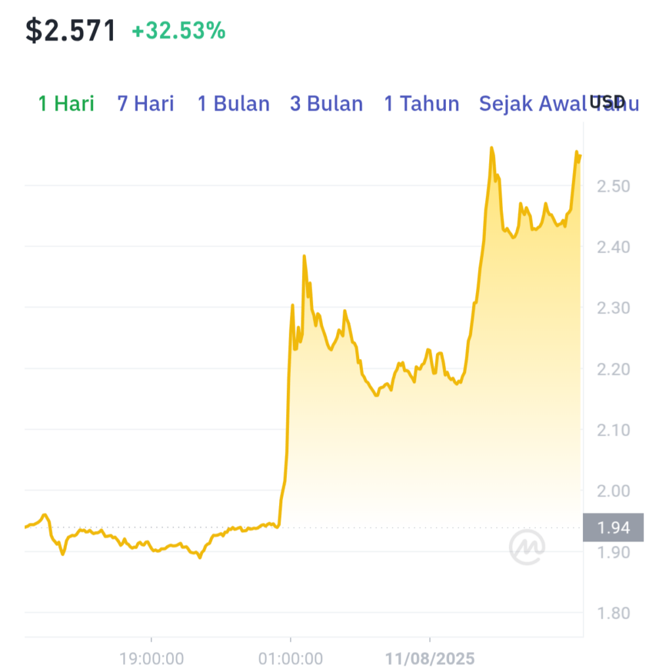Click the 1.80 price axis label
The width and height of the screenshot is (669, 672).
pyautogui.click(x=613, y=614)
